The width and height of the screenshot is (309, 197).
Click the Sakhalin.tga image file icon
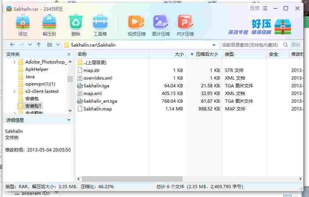coord(80,86)
